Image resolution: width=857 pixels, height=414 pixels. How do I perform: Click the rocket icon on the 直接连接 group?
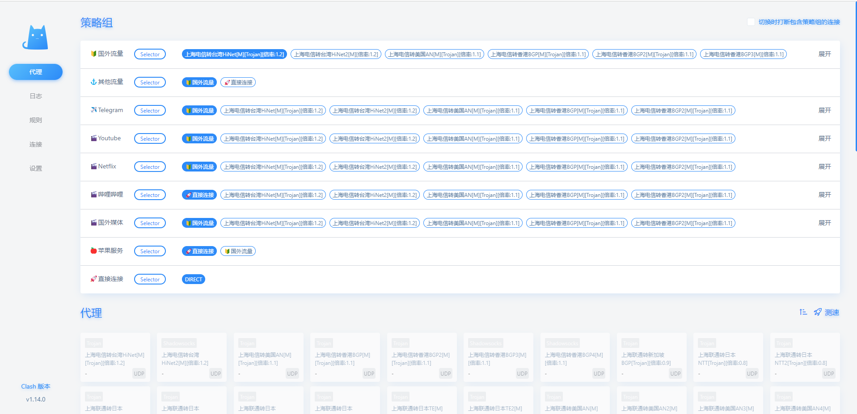(x=93, y=279)
